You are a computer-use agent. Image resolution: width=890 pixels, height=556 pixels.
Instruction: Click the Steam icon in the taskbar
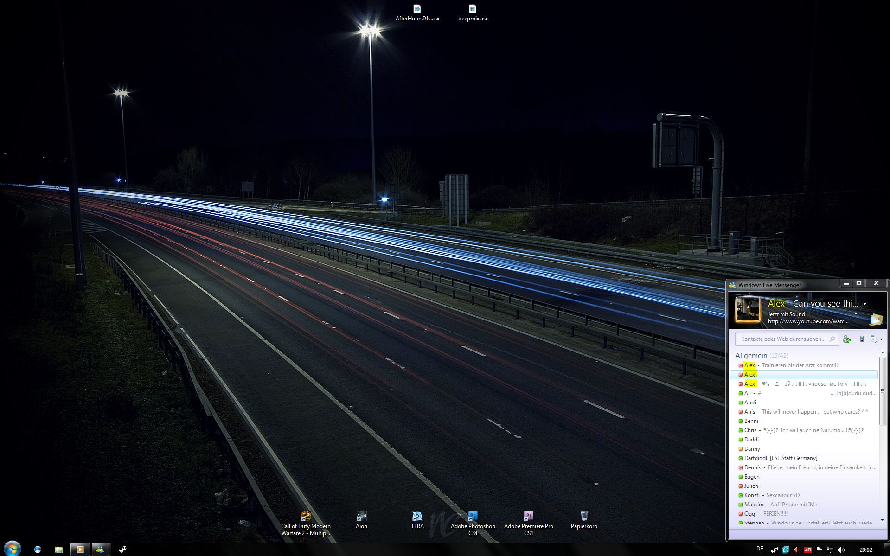click(x=122, y=550)
